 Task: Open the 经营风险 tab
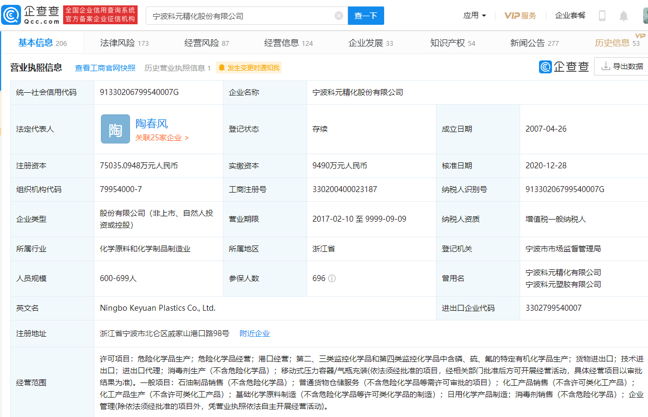pyautogui.click(x=207, y=43)
